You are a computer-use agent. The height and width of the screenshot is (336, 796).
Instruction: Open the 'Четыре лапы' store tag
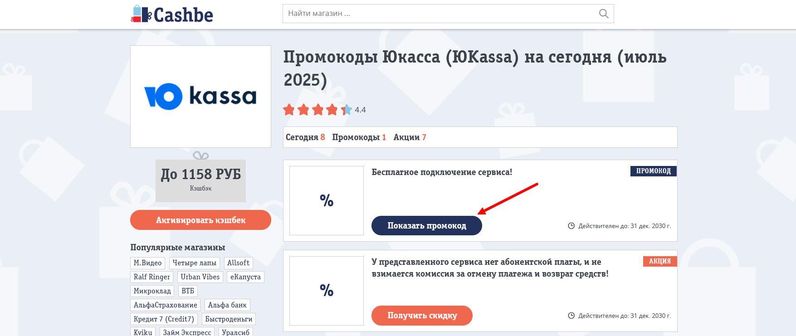pos(195,263)
